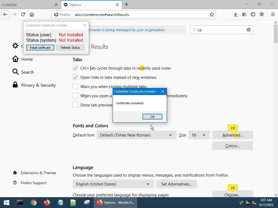
Task: Click the Advanced... fonts button
Action: 233,135
